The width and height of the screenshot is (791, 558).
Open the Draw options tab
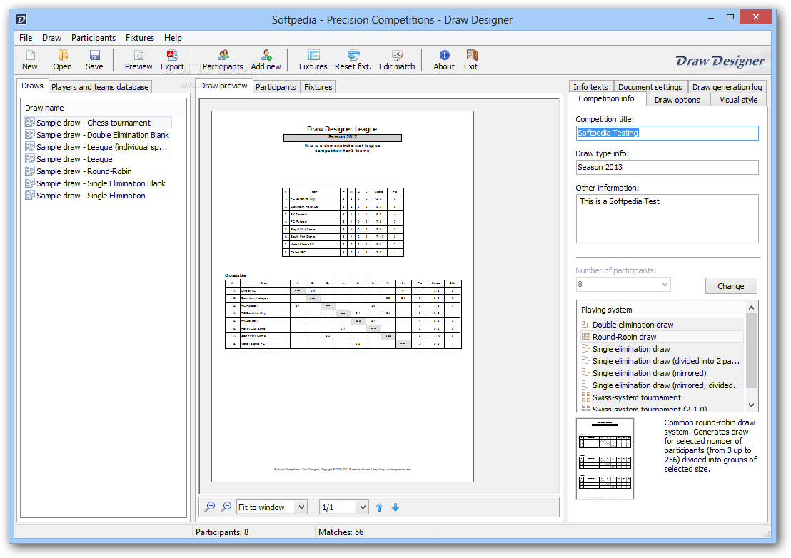pos(677,100)
